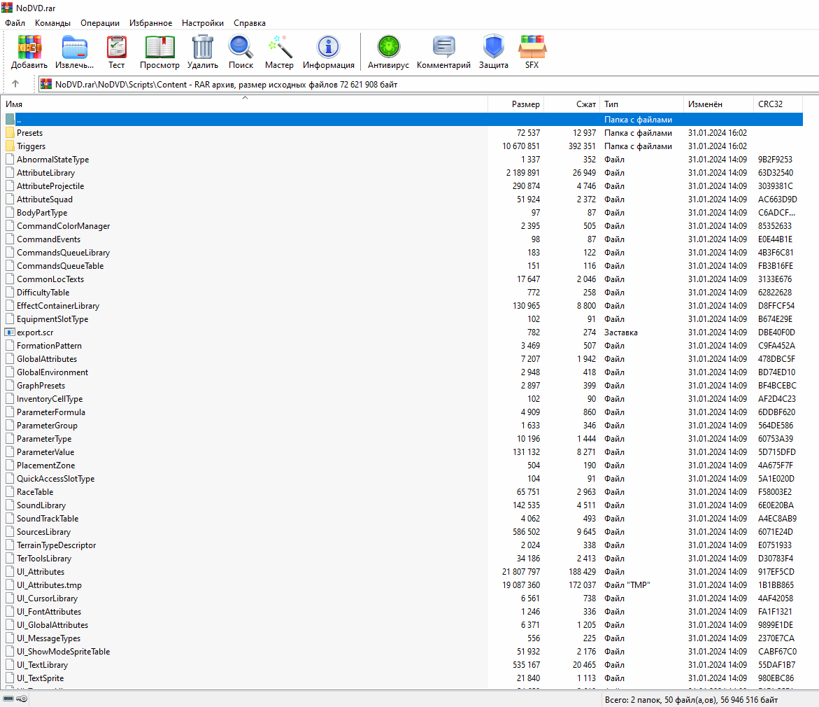The height and width of the screenshot is (707, 819).
Task: Select the TerrainTypeDescriptor file
Action: point(57,545)
